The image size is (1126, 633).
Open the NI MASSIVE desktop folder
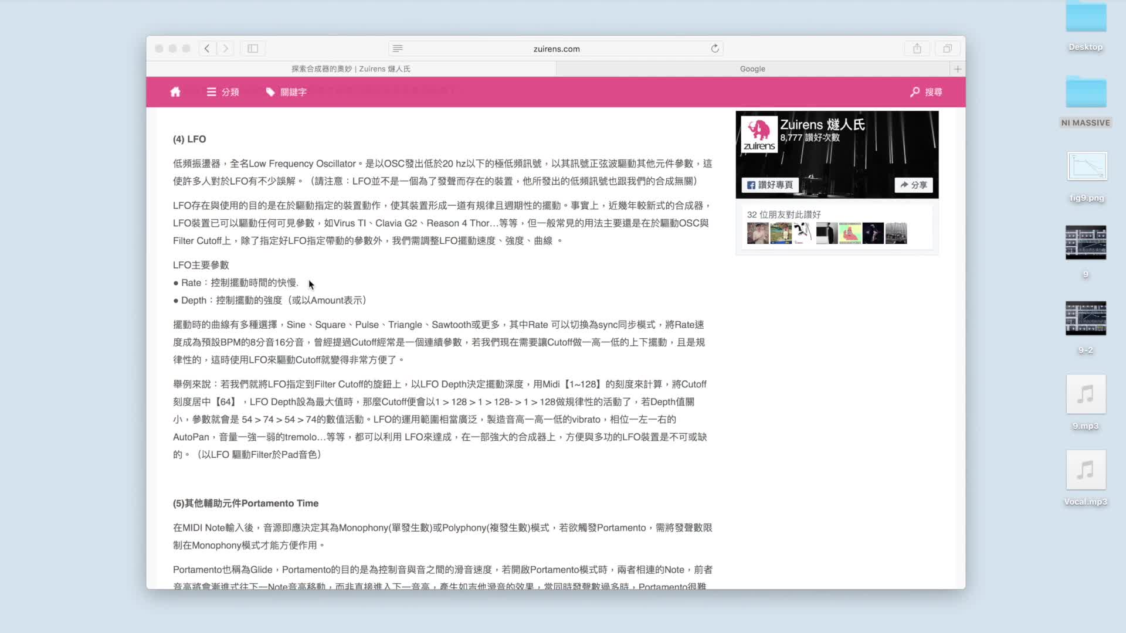(x=1086, y=94)
